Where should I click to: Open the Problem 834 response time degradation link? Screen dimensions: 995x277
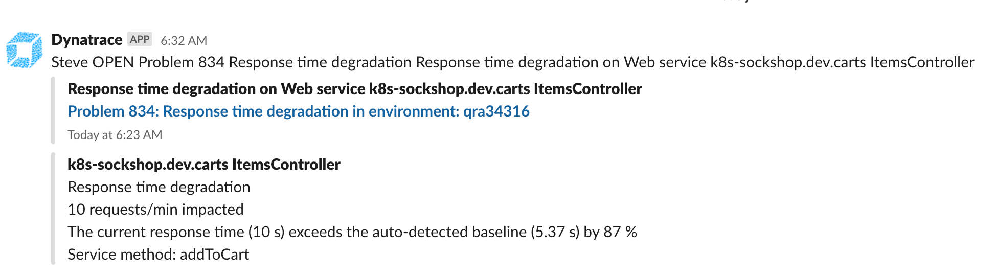[299, 111]
